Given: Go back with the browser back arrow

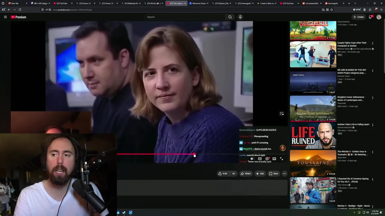Looking at the screenshot, I should [9, 10].
